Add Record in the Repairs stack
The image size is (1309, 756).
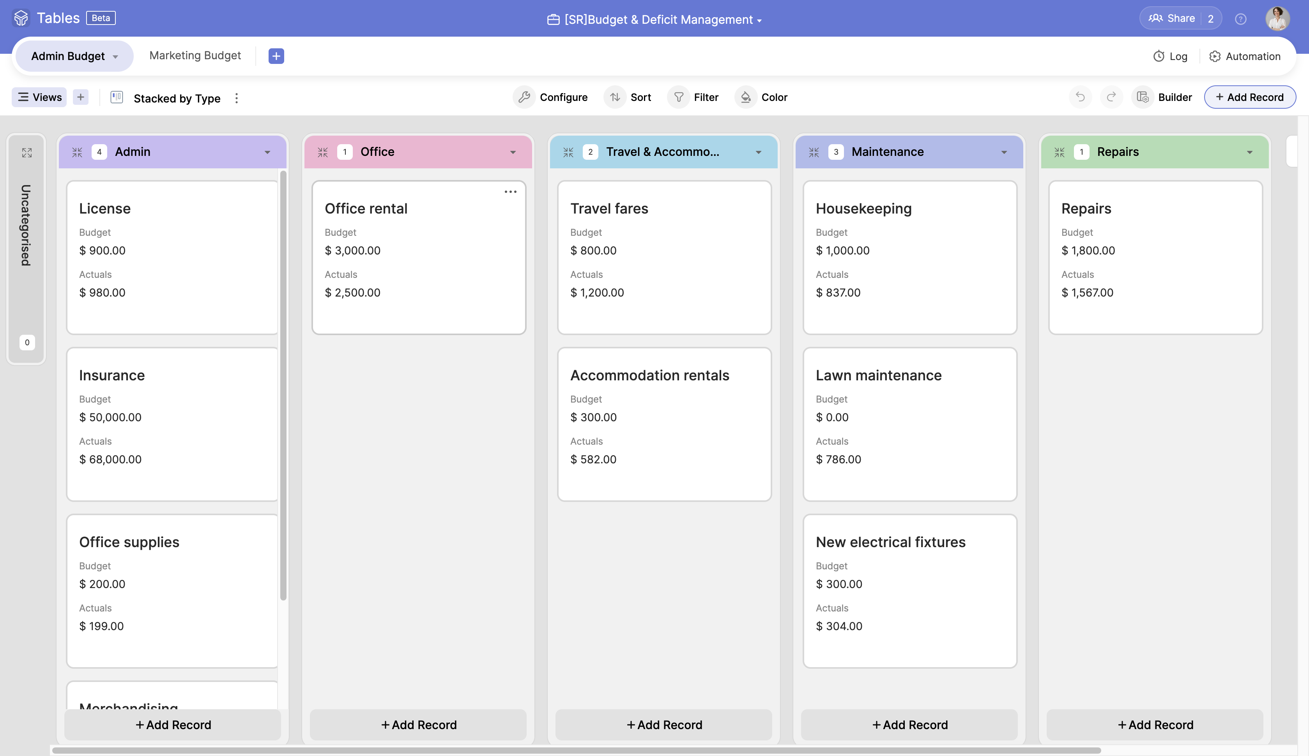[1155, 725]
